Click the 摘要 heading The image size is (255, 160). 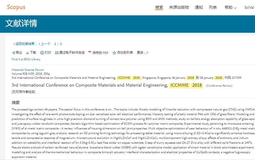16,102
